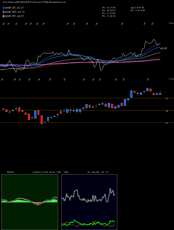Click the 44 price axis label
This screenshot has width=174, height=230.
coord(167,111)
